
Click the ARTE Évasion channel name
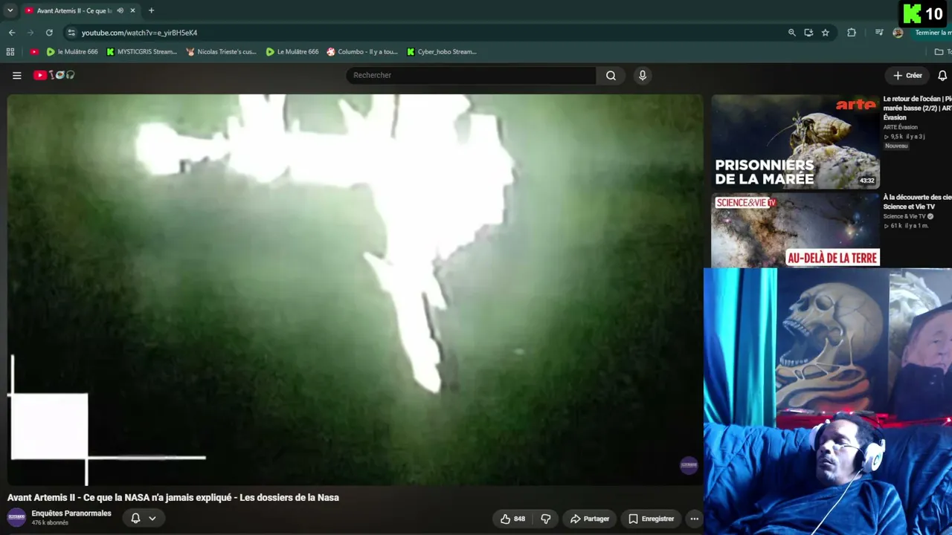coord(901,127)
